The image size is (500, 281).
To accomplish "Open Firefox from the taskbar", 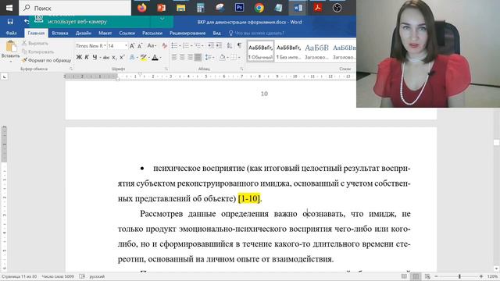I will click(142, 8).
